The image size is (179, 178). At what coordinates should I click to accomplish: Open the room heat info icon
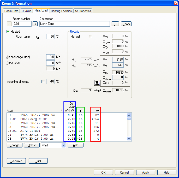97,83
